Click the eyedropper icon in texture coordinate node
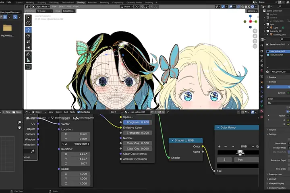 33,152
